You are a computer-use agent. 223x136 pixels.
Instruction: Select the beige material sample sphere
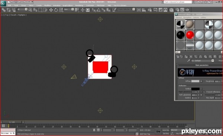pyautogui.click(x=190, y=25)
